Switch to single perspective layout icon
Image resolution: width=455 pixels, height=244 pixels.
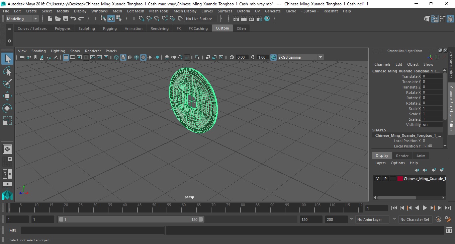(7, 149)
